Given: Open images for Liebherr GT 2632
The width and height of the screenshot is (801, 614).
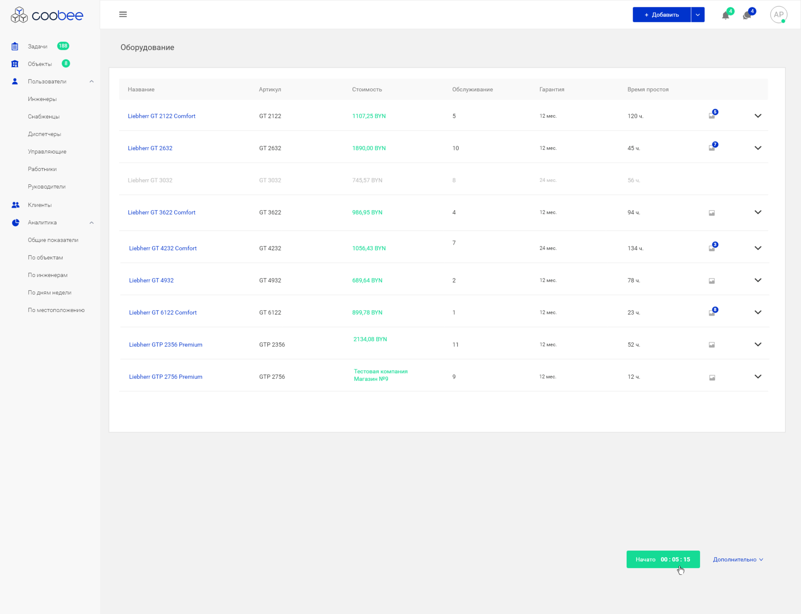Looking at the screenshot, I should point(712,148).
